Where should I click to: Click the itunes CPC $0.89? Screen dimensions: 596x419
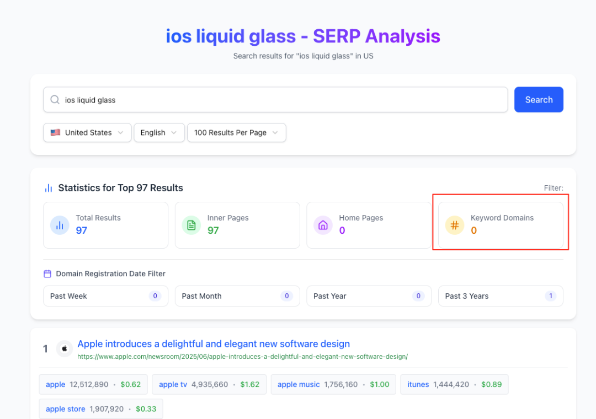point(492,384)
